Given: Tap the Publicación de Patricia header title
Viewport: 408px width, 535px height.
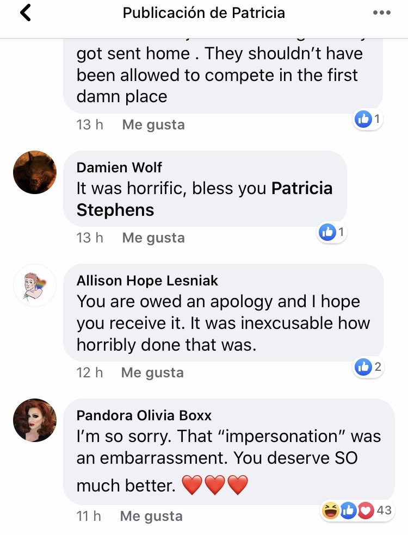Looking at the screenshot, I should 203,13.
